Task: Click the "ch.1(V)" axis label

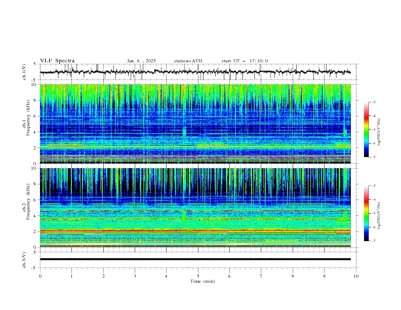Action: [x=24, y=72]
